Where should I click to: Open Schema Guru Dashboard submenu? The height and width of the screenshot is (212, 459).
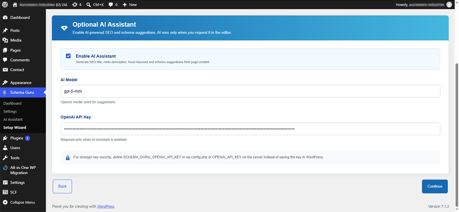coord(12,103)
